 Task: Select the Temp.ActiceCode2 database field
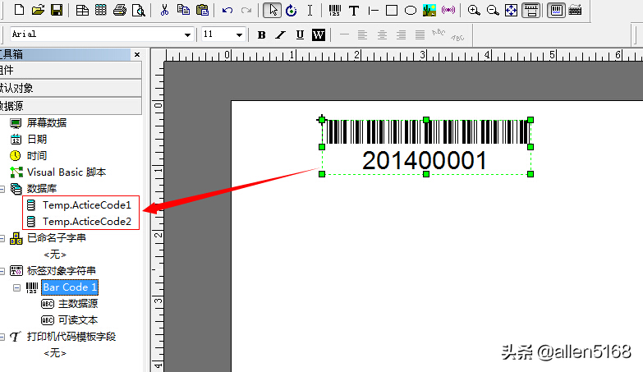(86, 221)
